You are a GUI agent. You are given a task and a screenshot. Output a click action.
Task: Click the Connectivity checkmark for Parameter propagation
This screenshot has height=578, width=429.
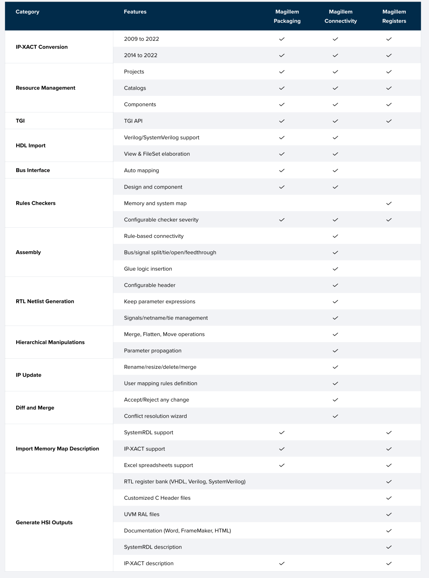pyautogui.click(x=335, y=351)
